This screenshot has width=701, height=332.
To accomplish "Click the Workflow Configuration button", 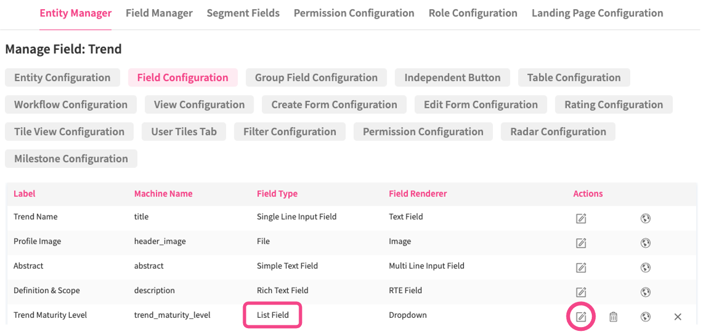I will coord(71,105).
